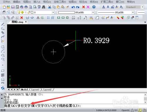Image resolution: width=147 pixels, height=112 pixels.
Task: Collapse the command panel arrow below the X
Action: 2,98
